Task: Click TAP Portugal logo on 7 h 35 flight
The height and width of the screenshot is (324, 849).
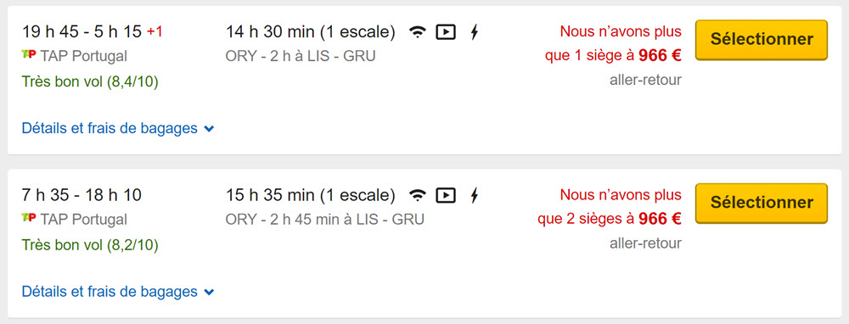Action: (29, 219)
